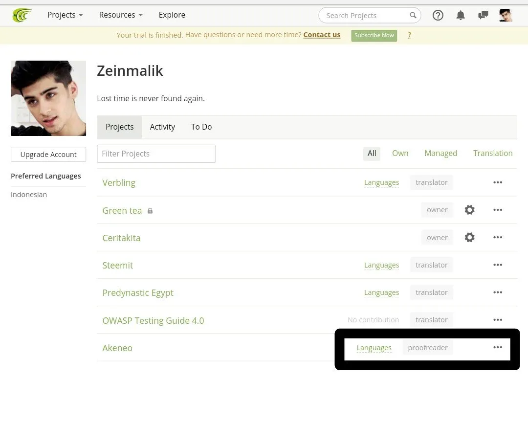Expand Verbling Languages list

point(381,182)
